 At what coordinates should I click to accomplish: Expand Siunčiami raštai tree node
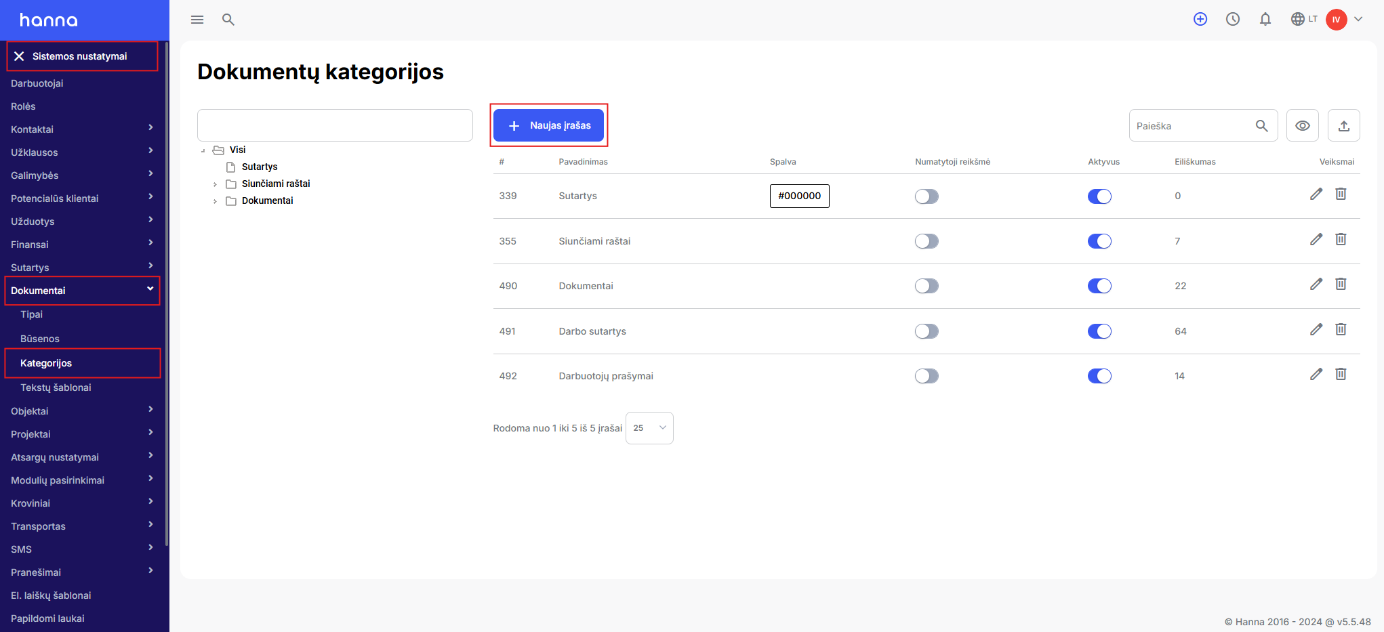pyautogui.click(x=215, y=184)
